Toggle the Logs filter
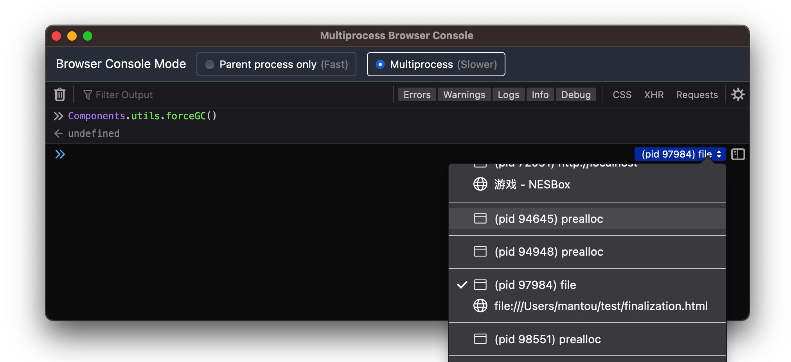This screenshot has width=791, height=362. [509, 95]
